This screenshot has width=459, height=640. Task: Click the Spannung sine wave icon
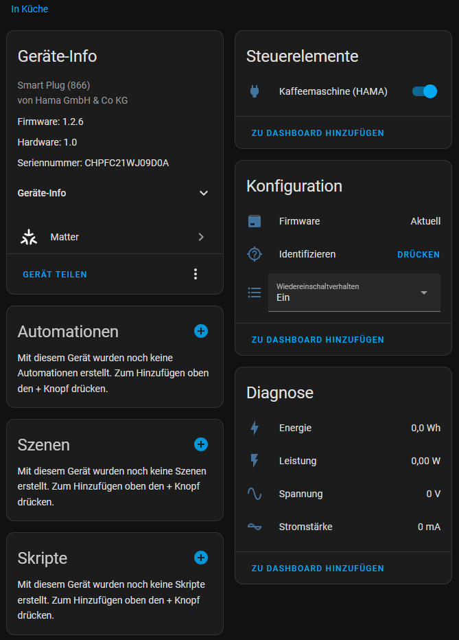pos(255,494)
